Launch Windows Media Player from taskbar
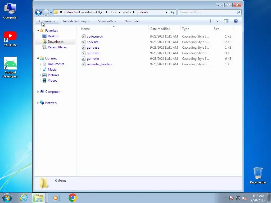271x203 pixels. 56,198
